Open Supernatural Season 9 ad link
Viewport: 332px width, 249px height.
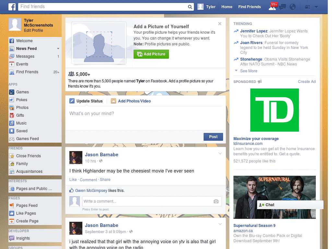254,226
